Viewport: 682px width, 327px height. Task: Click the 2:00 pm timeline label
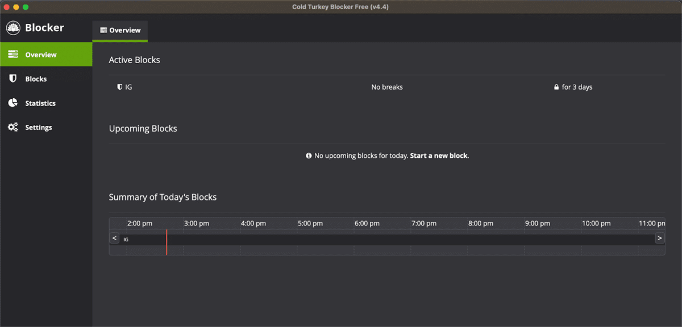pyautogui.click(x=140, y=224)
